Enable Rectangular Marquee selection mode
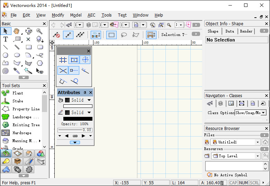This screenshot has width=270, height=186. [111, 35]
